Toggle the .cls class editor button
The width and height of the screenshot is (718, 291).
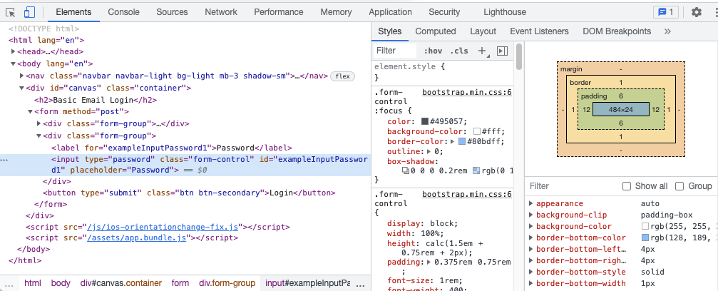coord(459,51)
